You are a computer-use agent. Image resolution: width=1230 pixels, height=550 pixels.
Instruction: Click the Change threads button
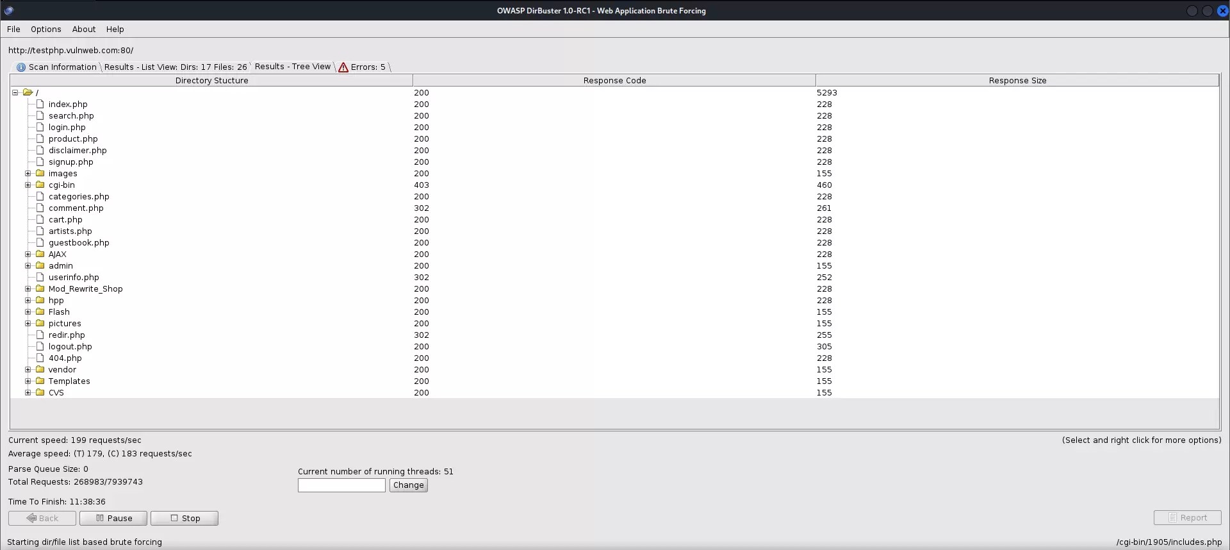tap(409, 485)
